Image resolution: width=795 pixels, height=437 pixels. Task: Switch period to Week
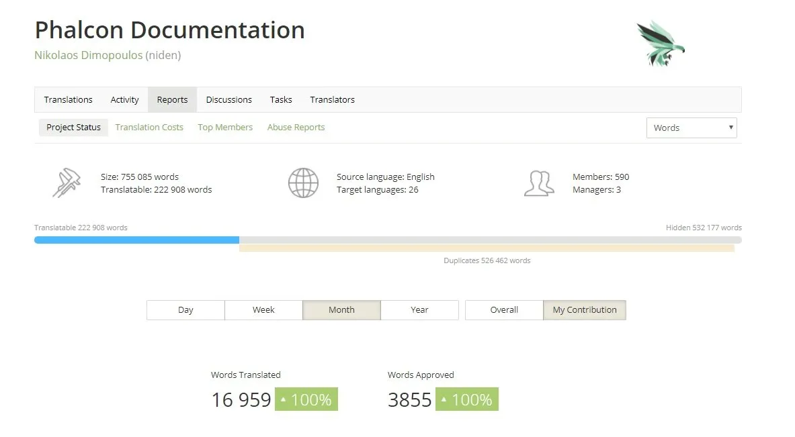[x=263, y=310]
